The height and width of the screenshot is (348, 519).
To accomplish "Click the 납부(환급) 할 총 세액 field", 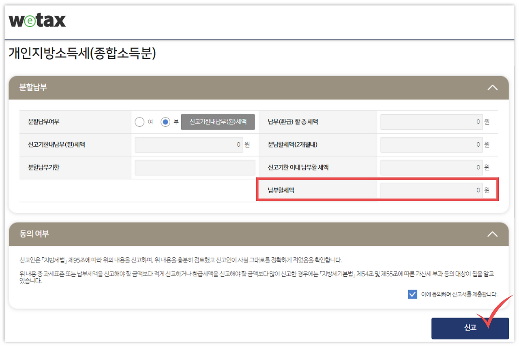I will tap(431, 122).
